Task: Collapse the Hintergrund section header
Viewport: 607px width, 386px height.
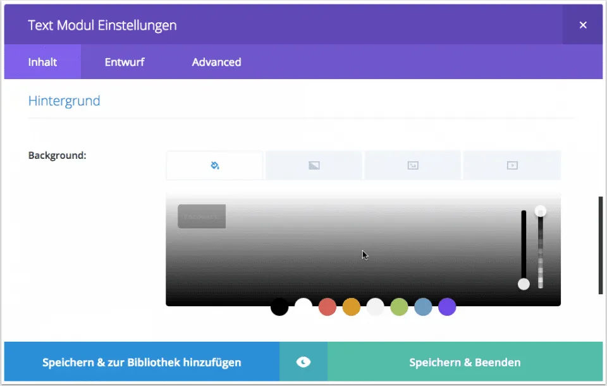Action: pyautogui.click(x=64, y=101)
